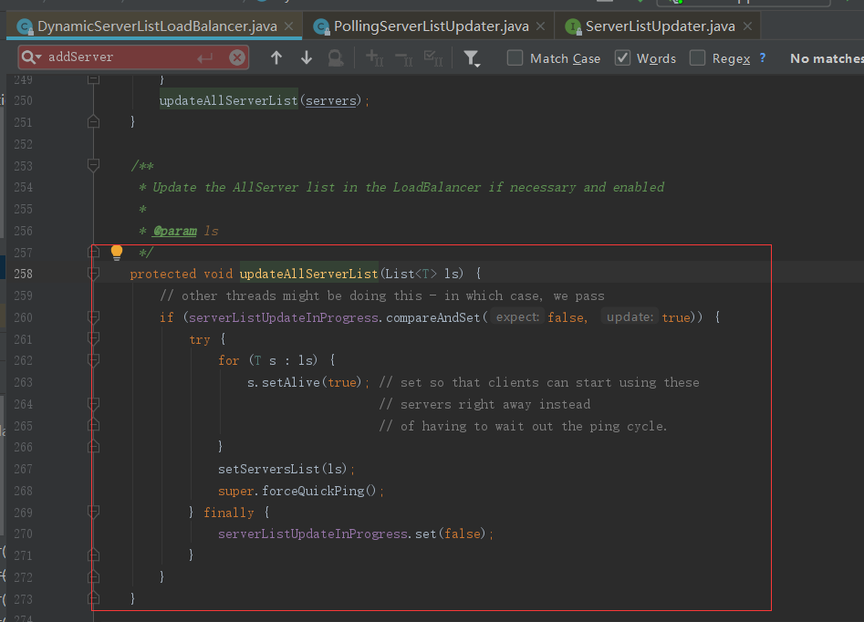
Task: Collapse the Javadoc fold marker at line 253
Action: (x=94, y=165)
